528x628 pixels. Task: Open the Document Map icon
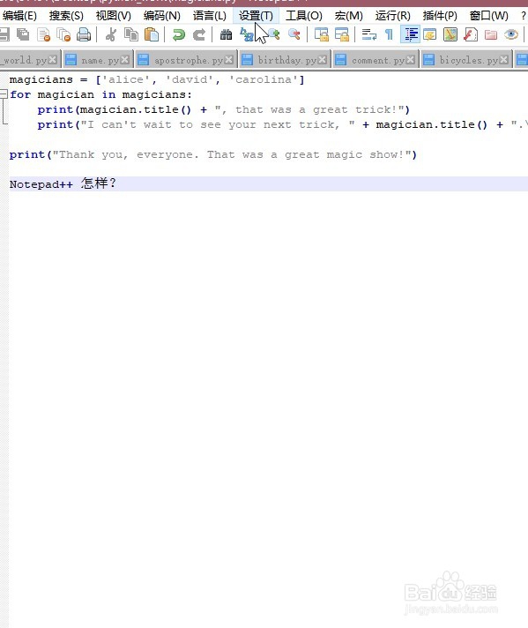(x=450, y=34)
